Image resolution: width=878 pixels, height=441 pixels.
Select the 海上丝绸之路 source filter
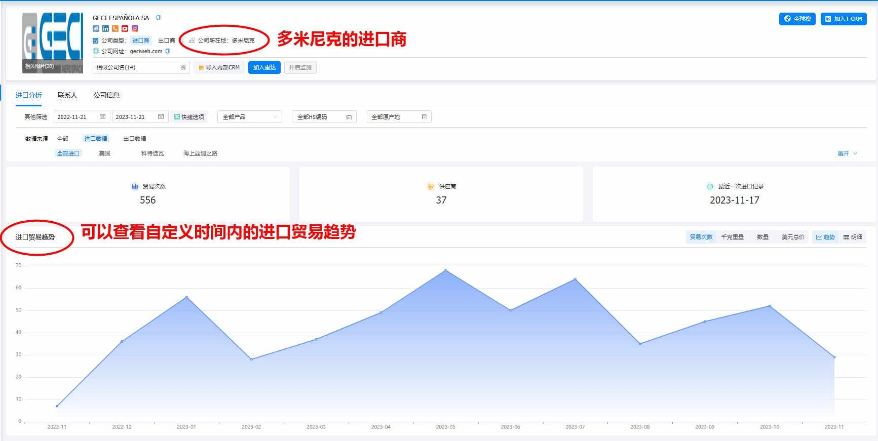(x=200, y=153)
